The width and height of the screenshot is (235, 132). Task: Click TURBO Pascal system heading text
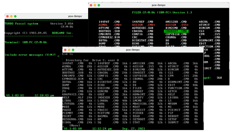click(21, 24)
